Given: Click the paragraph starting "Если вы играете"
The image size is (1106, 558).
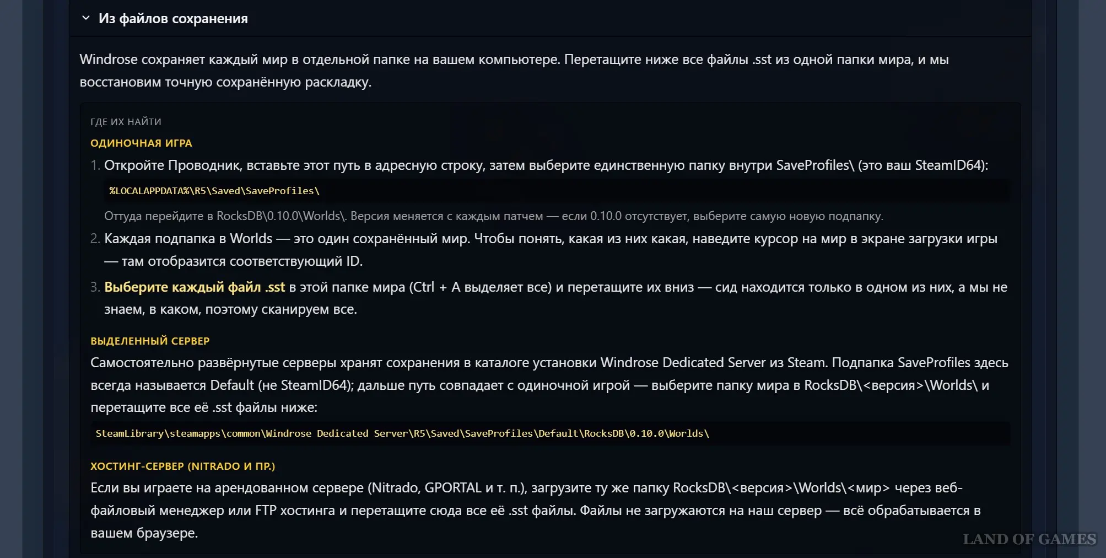Looking at the screenshot, I should (535, 510).
